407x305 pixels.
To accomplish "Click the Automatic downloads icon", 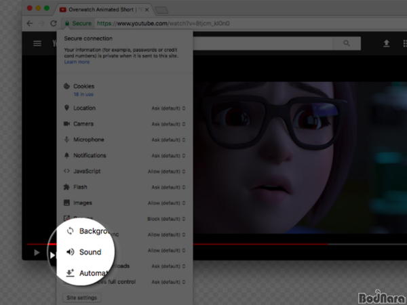I will click(70, 273).
